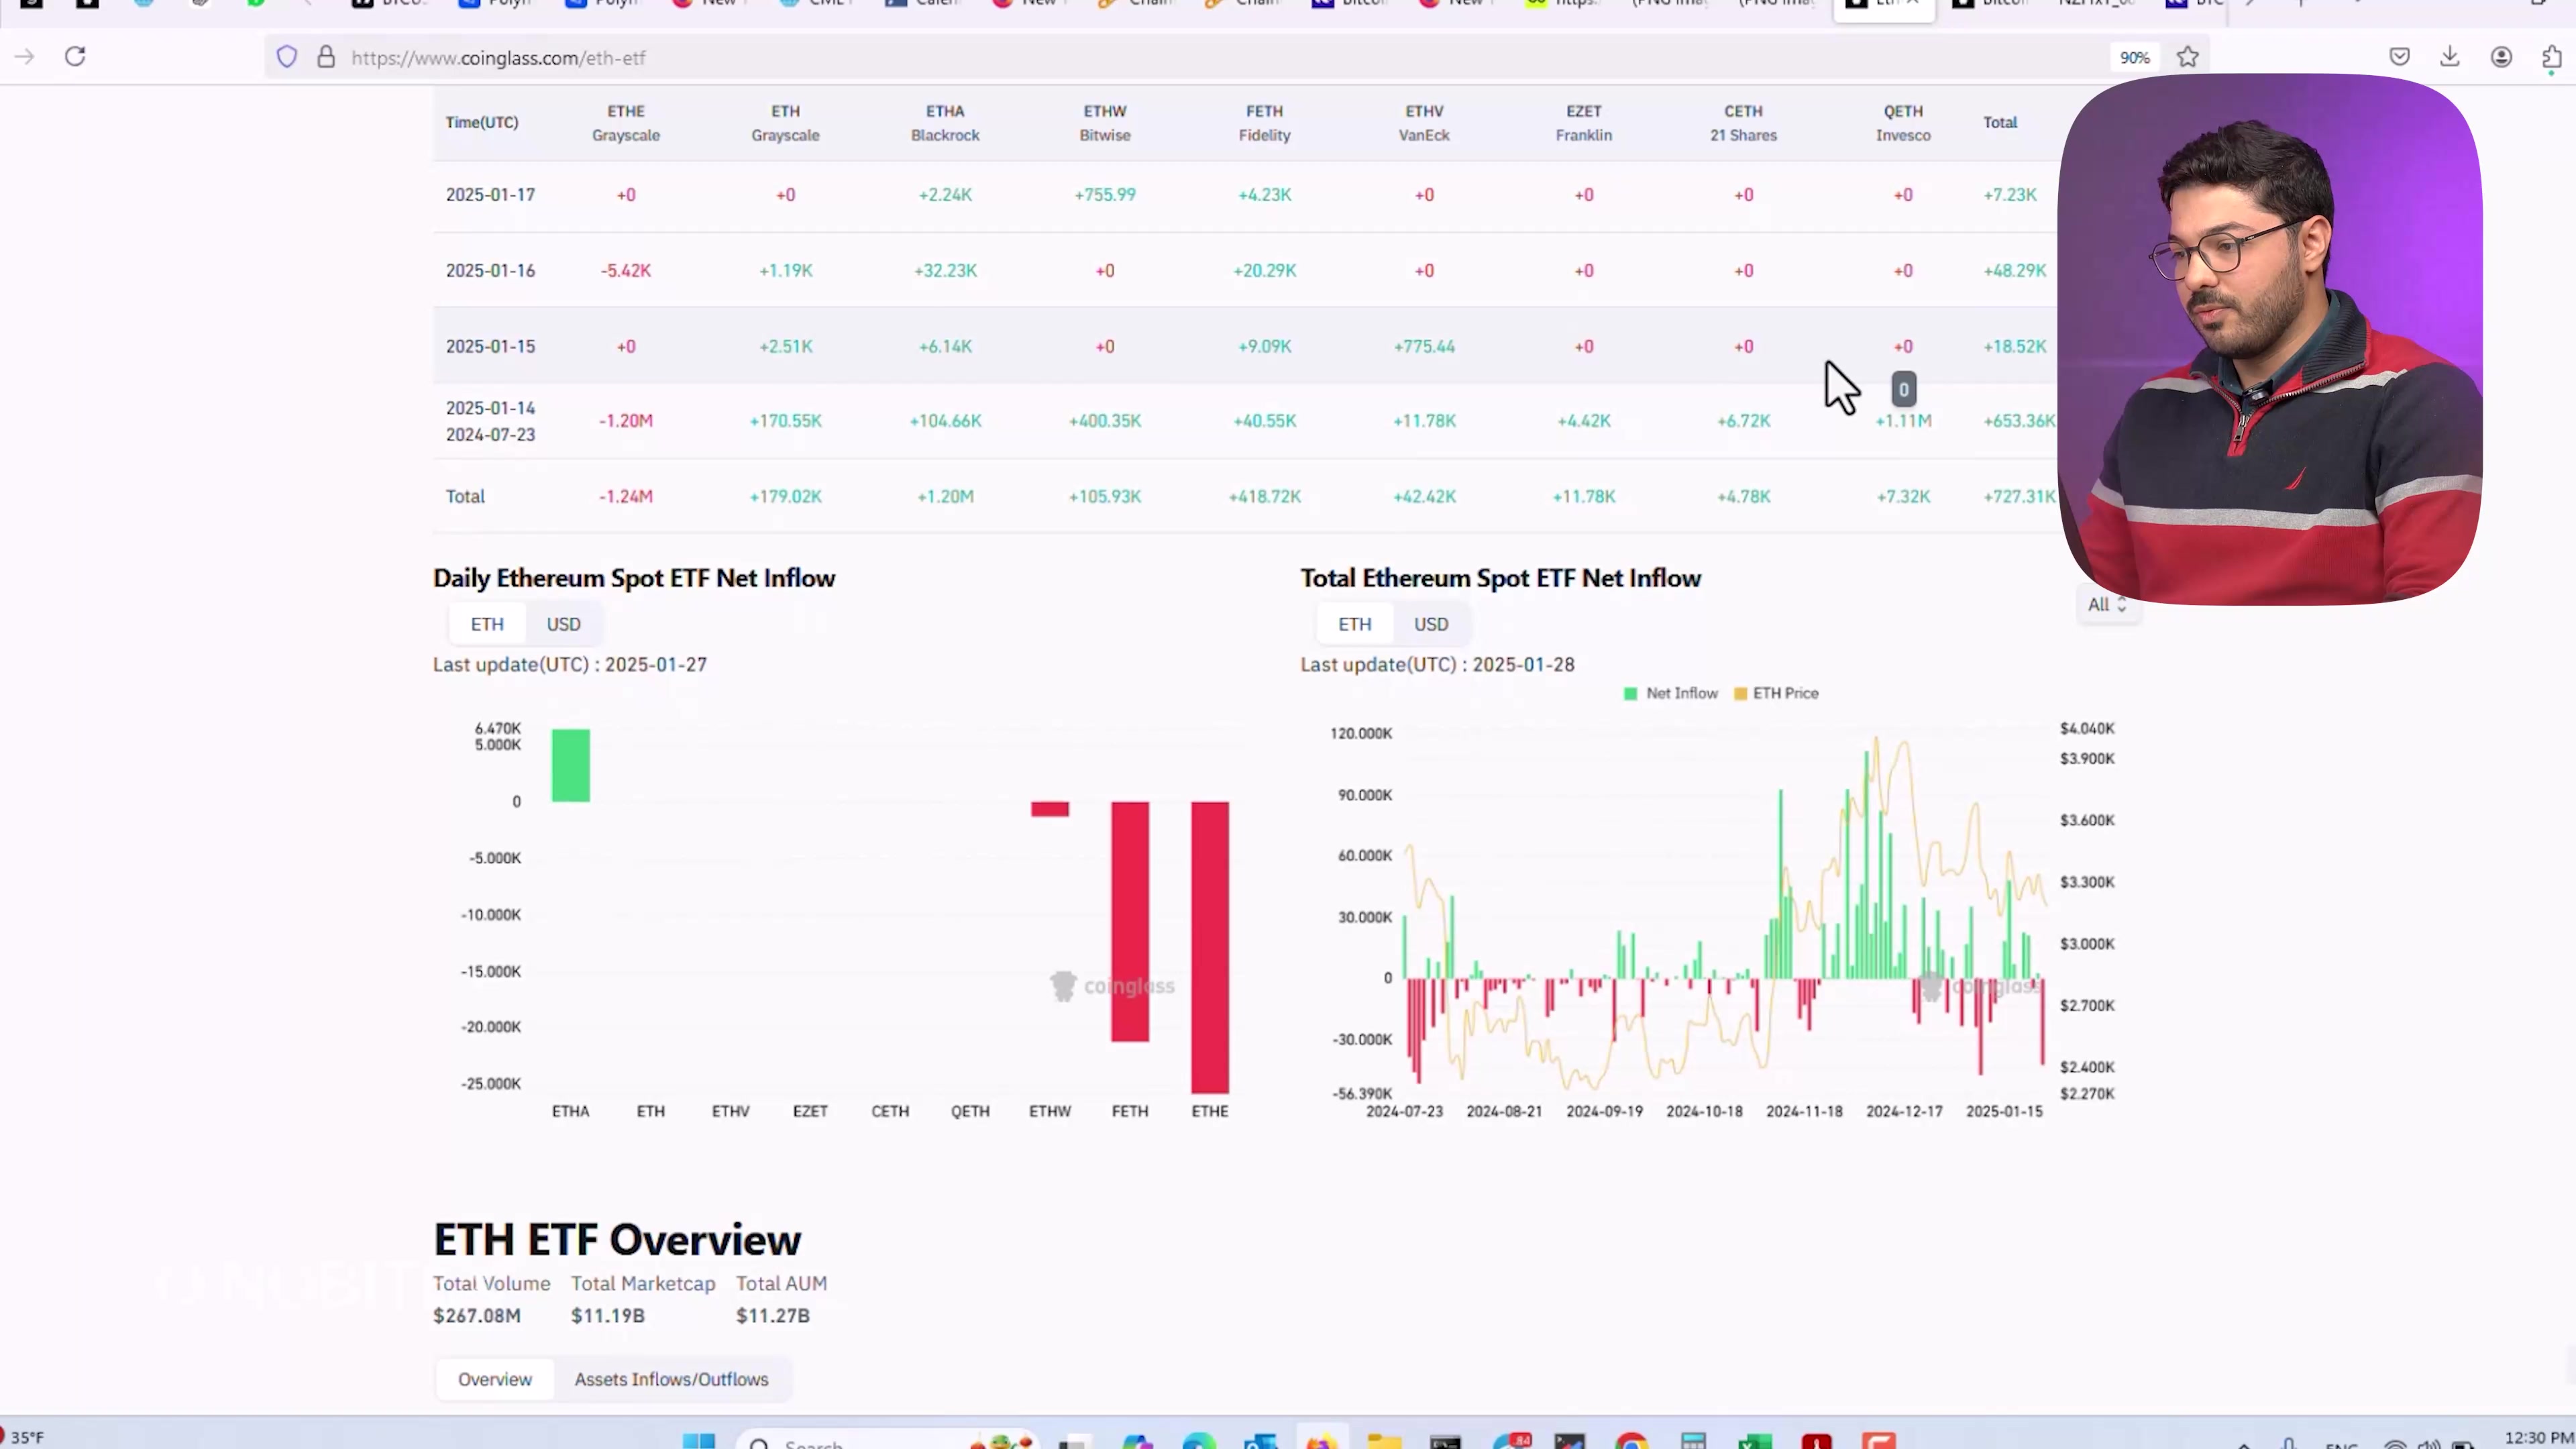2576x1449 pixels.
Task: Reload the coinglass page
Action: tap(75, 57)
